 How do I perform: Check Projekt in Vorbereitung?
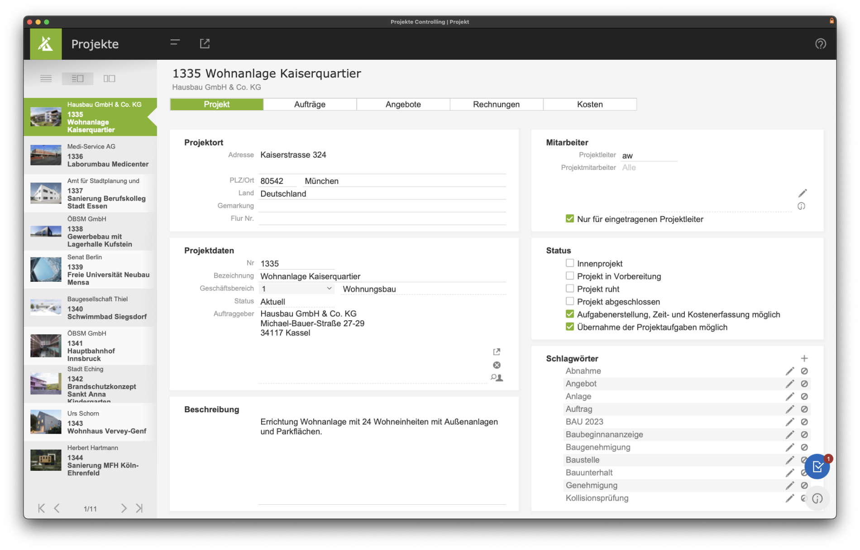pos(569,276)
